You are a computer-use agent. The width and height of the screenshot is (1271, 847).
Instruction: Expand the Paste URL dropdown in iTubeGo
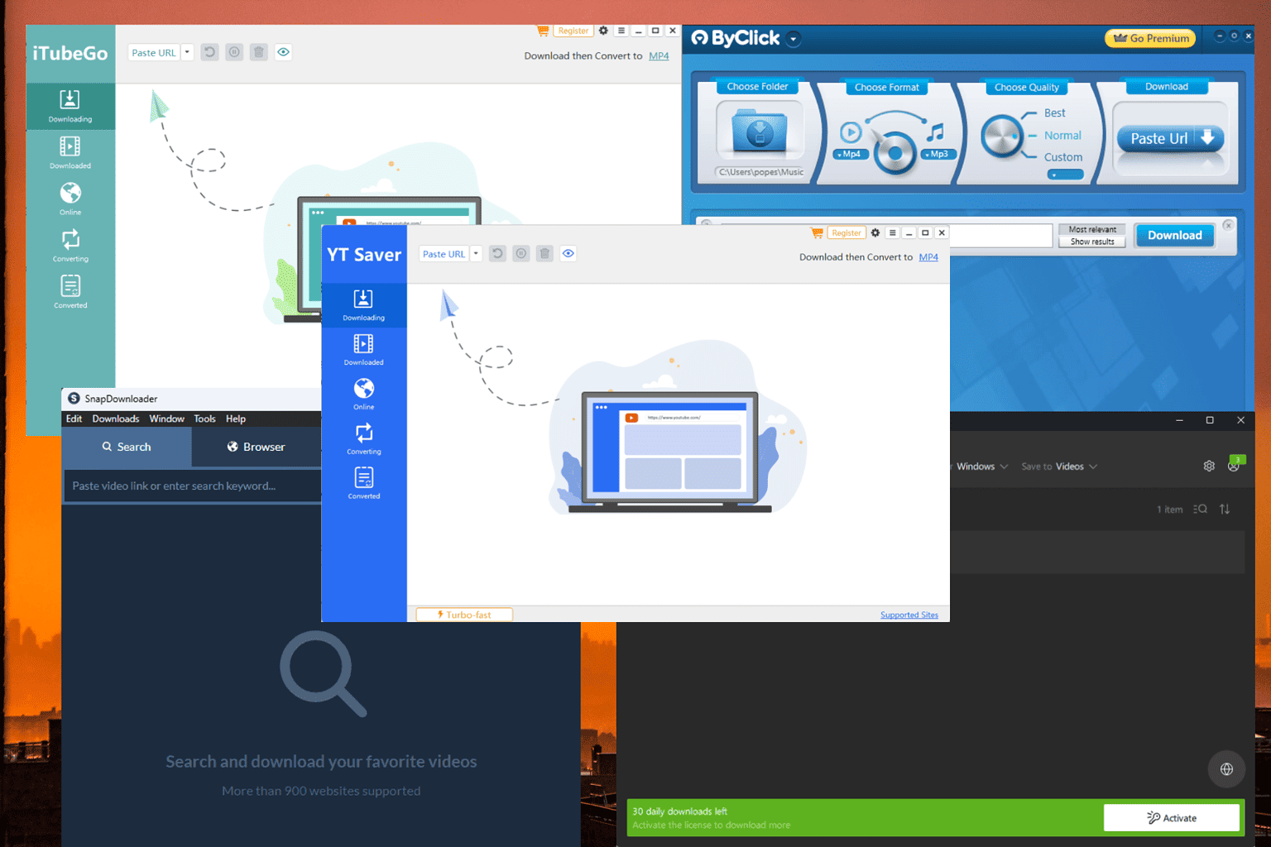[x=187, y=52]
